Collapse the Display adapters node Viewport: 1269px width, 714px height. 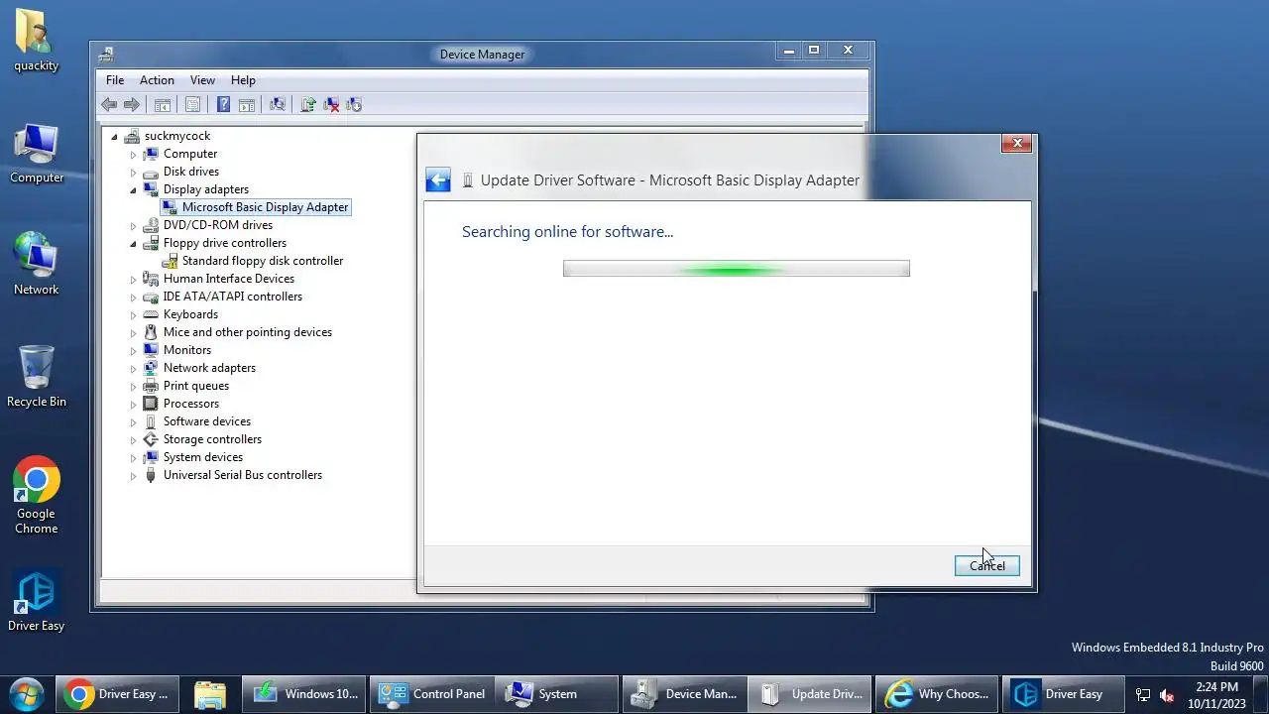(x=133, y=190)
